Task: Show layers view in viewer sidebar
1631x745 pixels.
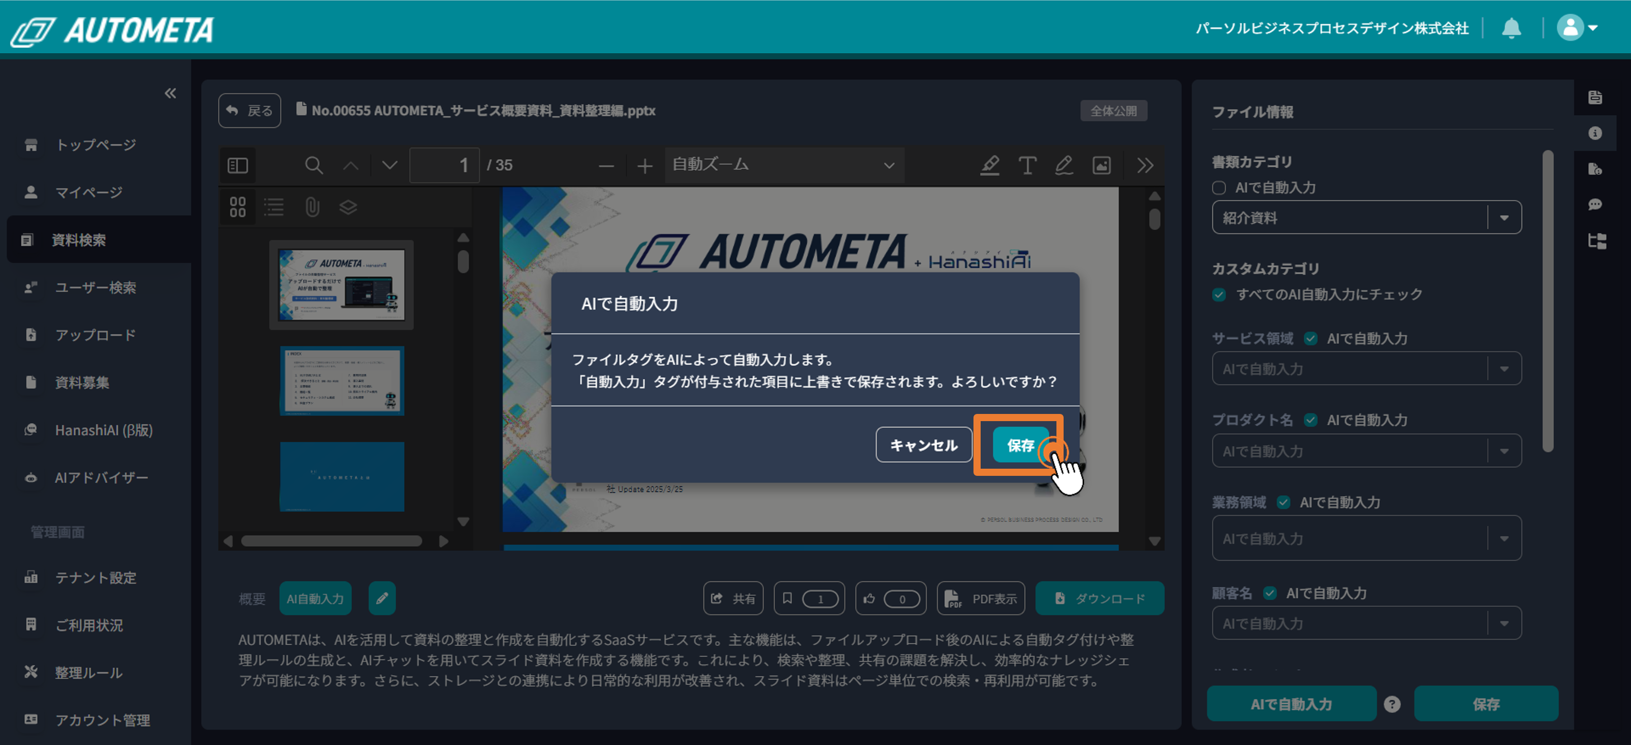Action: coord(348,207)
